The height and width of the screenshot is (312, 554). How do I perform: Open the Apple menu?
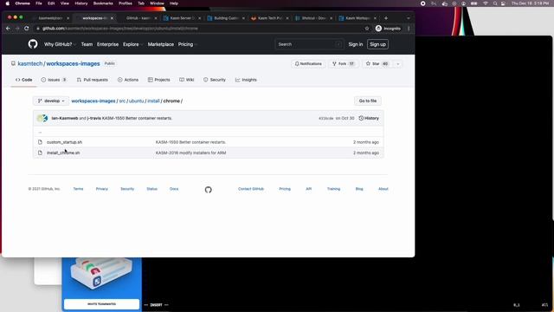pos(8,3)
